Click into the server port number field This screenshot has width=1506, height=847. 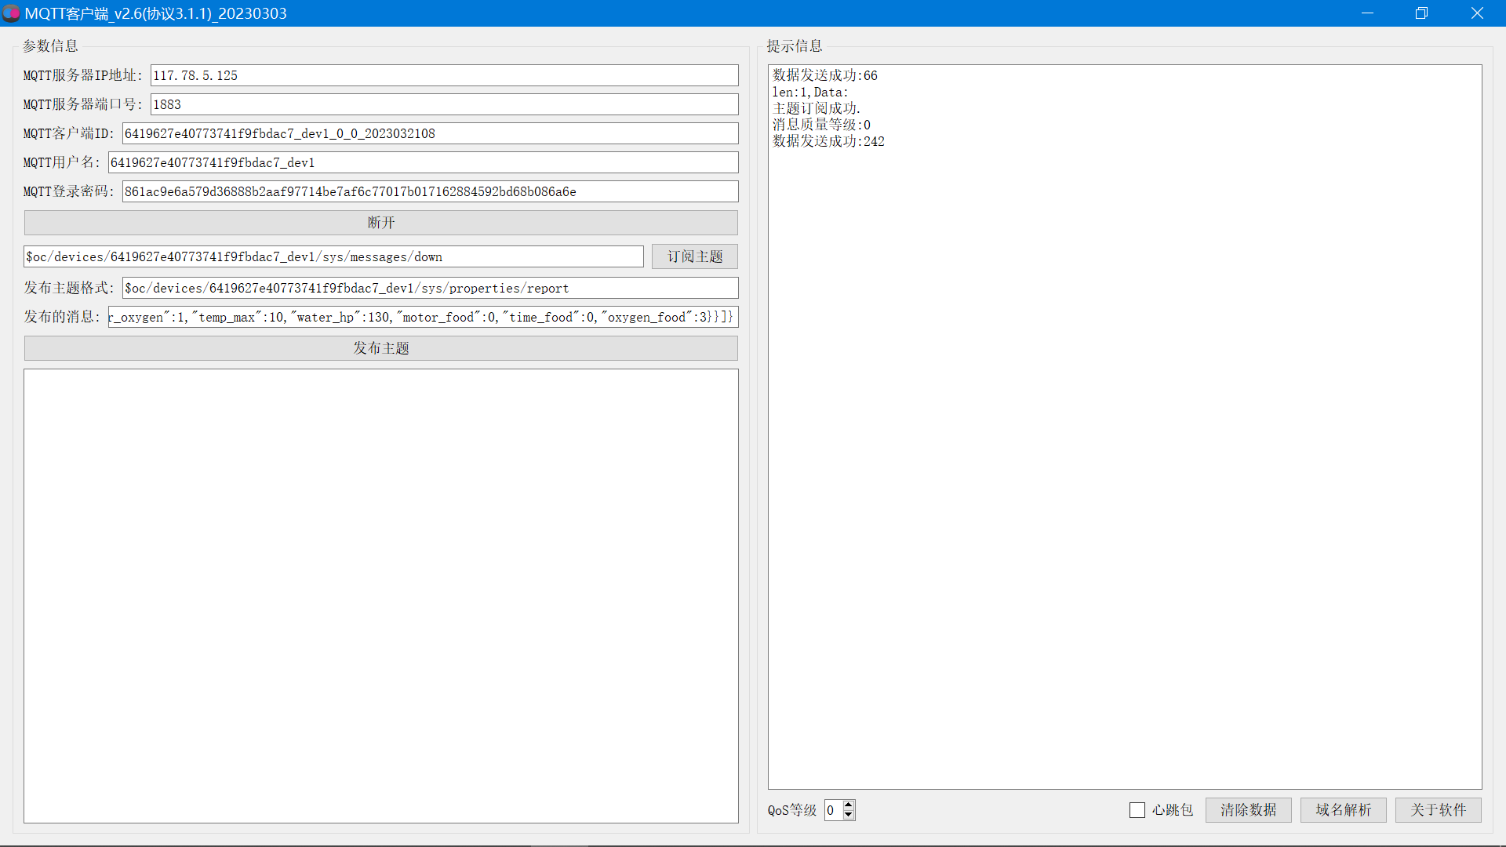(x=444, y=104)
